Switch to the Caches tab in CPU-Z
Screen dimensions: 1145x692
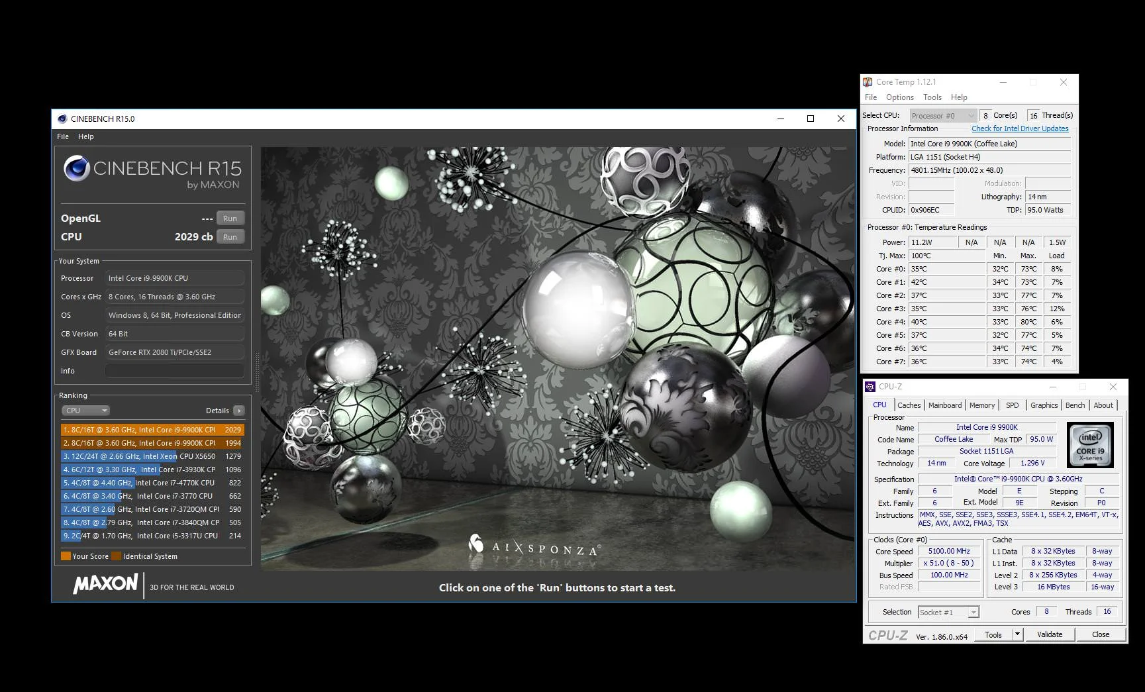[909, 405]
